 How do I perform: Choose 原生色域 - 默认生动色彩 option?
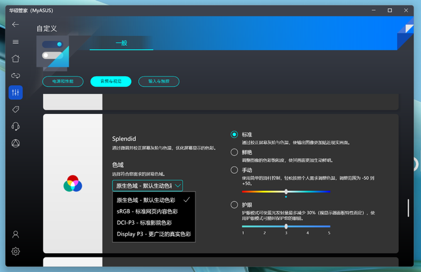(153, 200)
